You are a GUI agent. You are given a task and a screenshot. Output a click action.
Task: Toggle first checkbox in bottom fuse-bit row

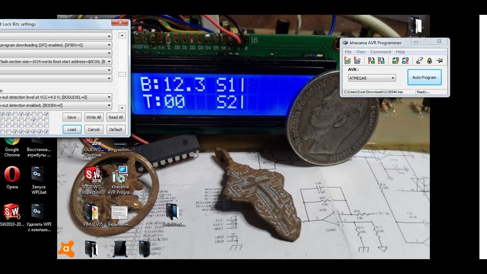(x=3, y=132)
